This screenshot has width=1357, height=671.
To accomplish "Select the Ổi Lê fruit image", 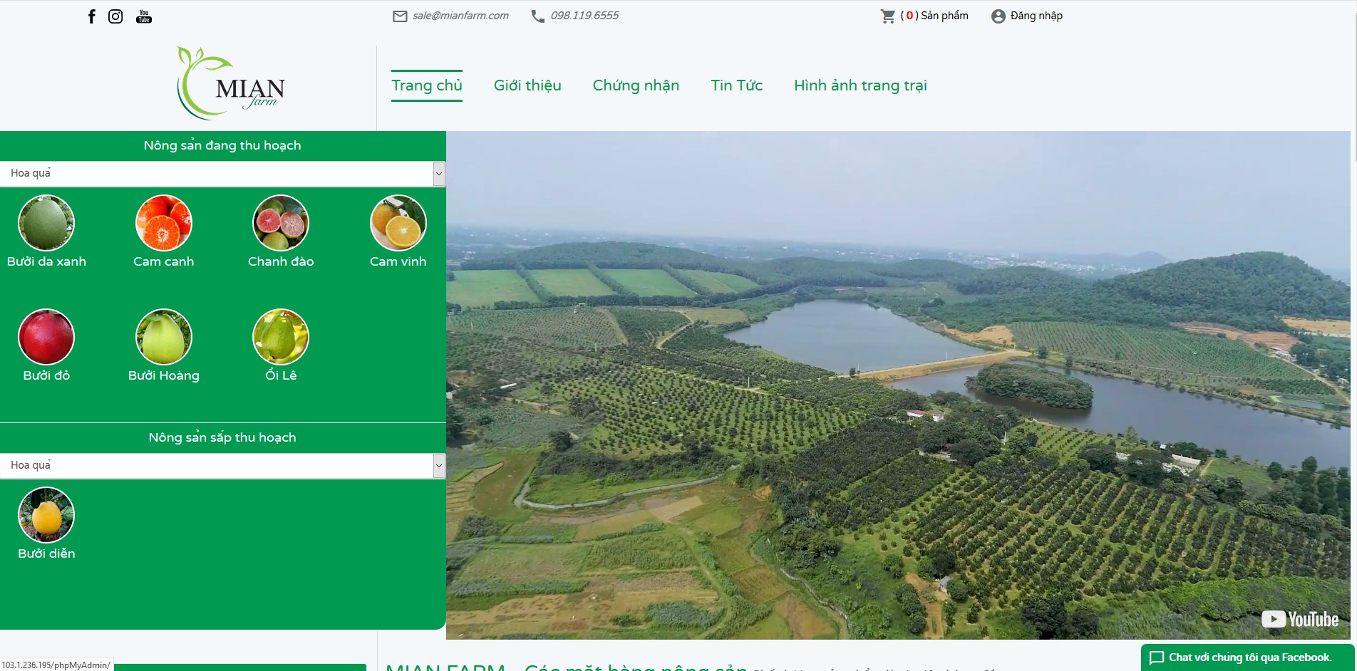I will tap(281, 337).
